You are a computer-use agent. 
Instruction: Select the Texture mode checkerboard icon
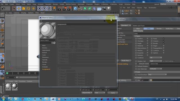2,26
